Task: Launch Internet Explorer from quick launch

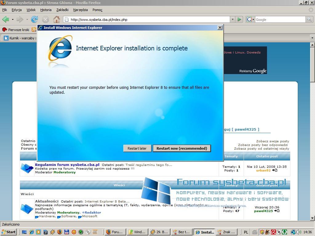Action: click(x=32, y=232)
